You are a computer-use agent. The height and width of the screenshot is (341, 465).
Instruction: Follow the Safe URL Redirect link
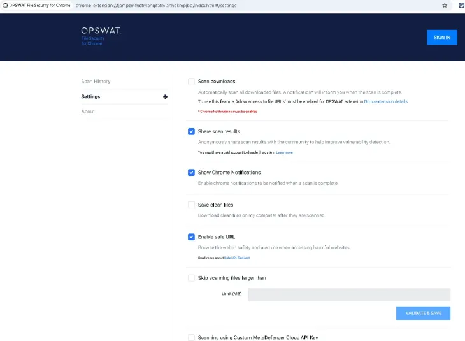(237, 258)
